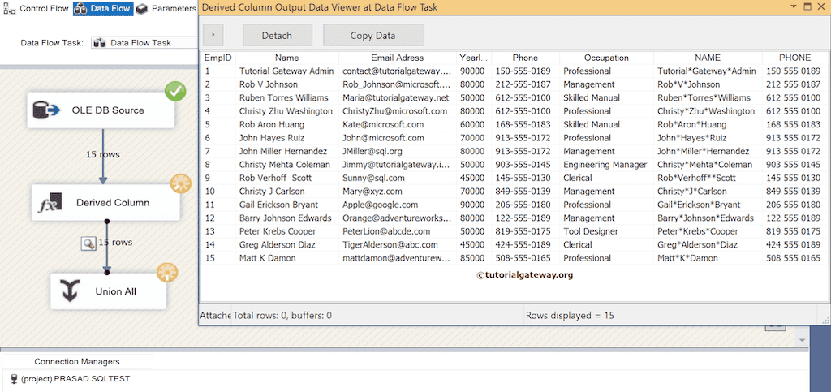Click the PeterLion@abcde.com email cell

pos(398,231)
